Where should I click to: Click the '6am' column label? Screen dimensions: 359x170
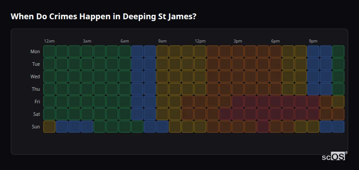pos(125,41)
